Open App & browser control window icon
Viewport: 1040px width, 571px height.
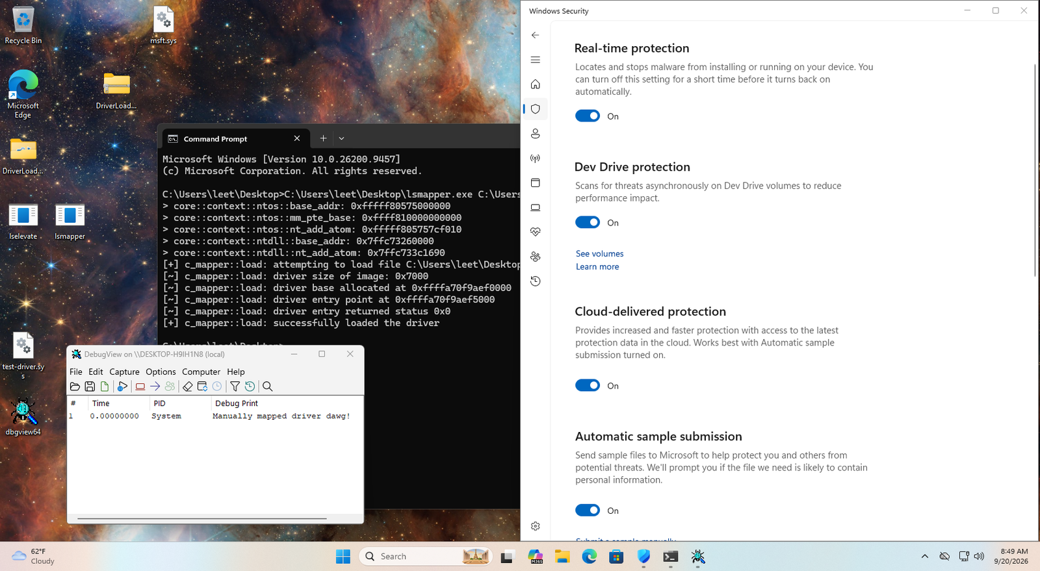point(536,183)
